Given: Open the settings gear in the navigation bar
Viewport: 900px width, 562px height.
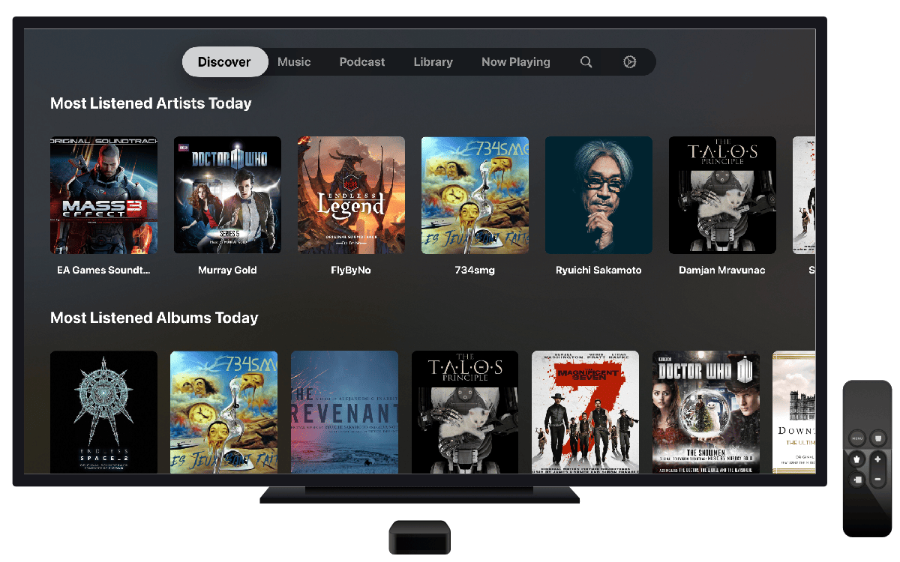Looking at the screenshot, I should tap(630, 62).
